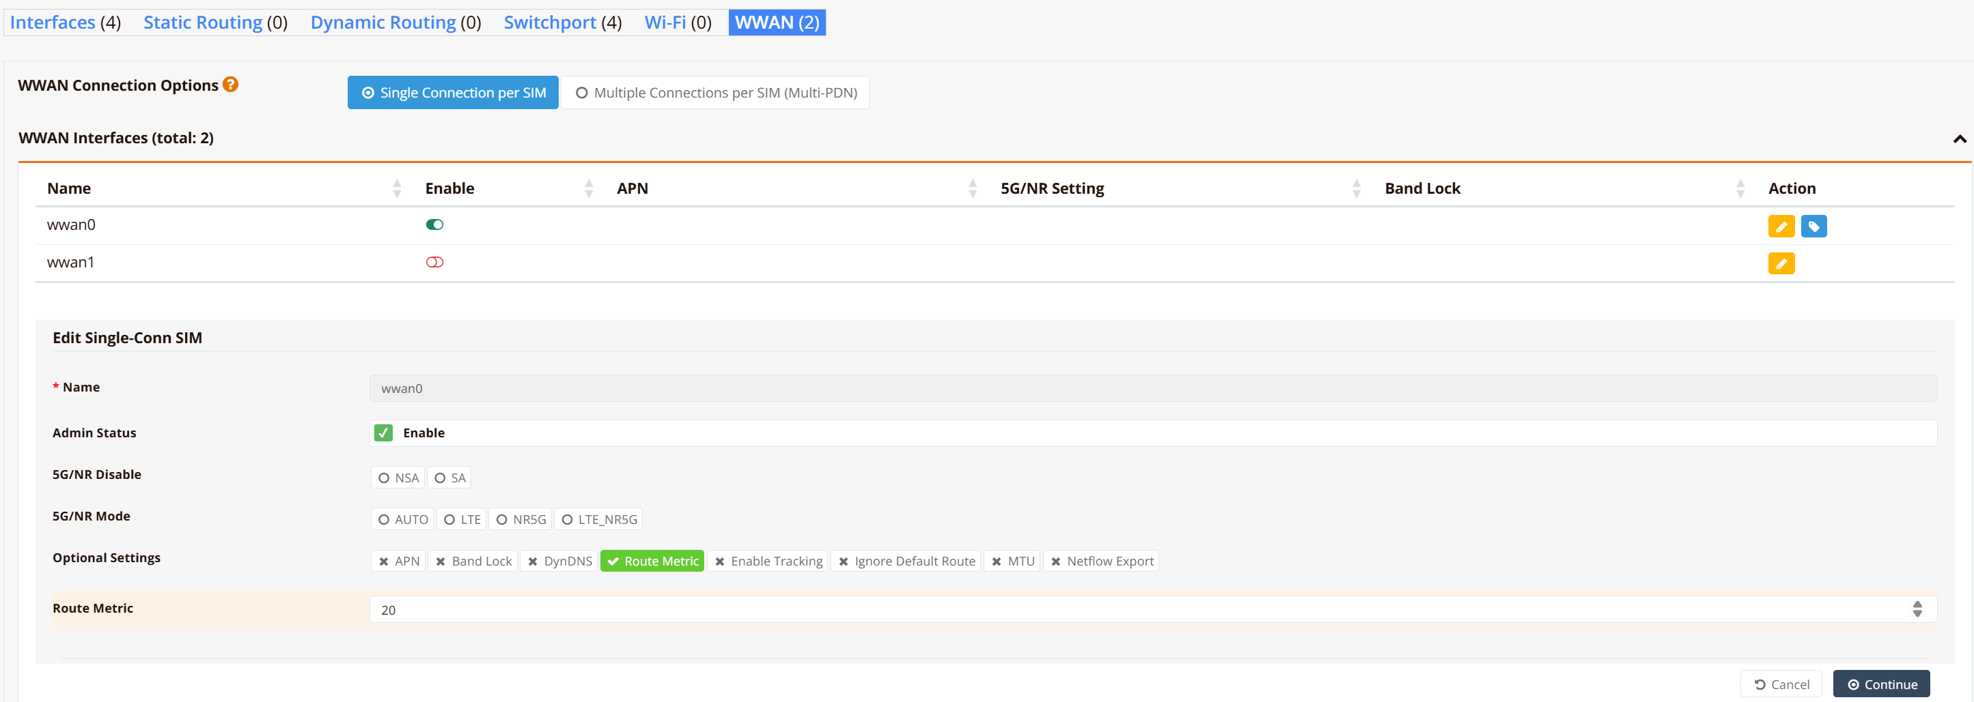Viewport: 1974px width, 702px height.
Task: Sort table by Enable column arrows
Action: point(589,188)
